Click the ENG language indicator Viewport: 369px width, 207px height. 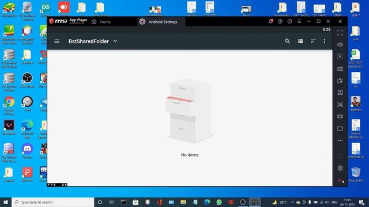(334, 202)
